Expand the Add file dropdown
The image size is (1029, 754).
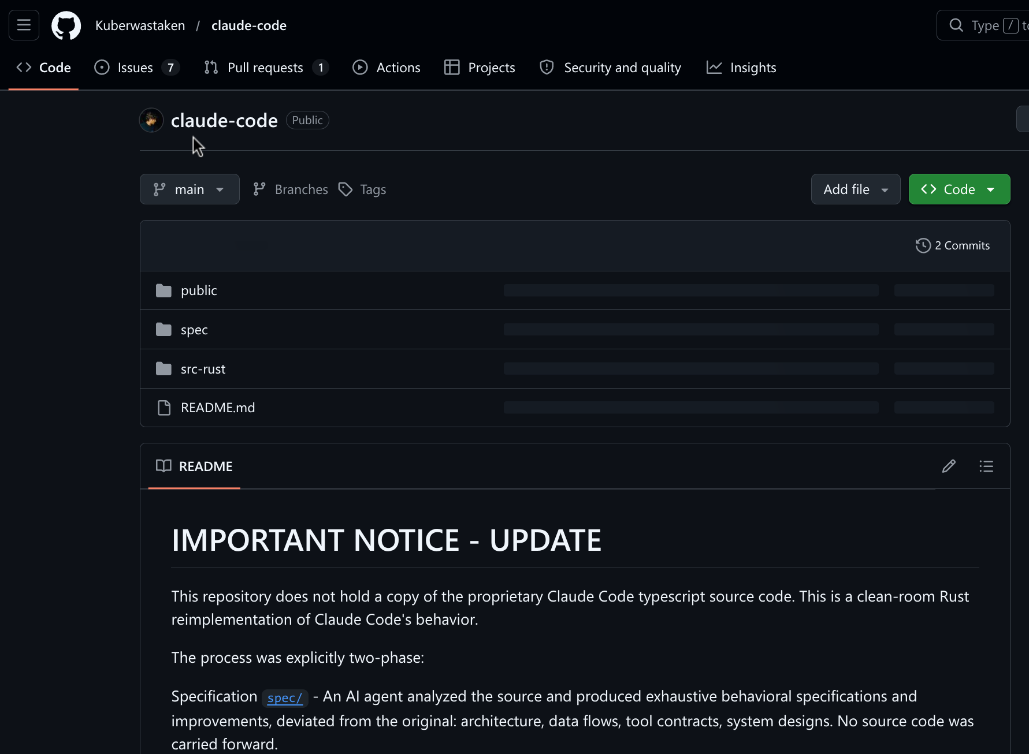(x=856, y=189)
